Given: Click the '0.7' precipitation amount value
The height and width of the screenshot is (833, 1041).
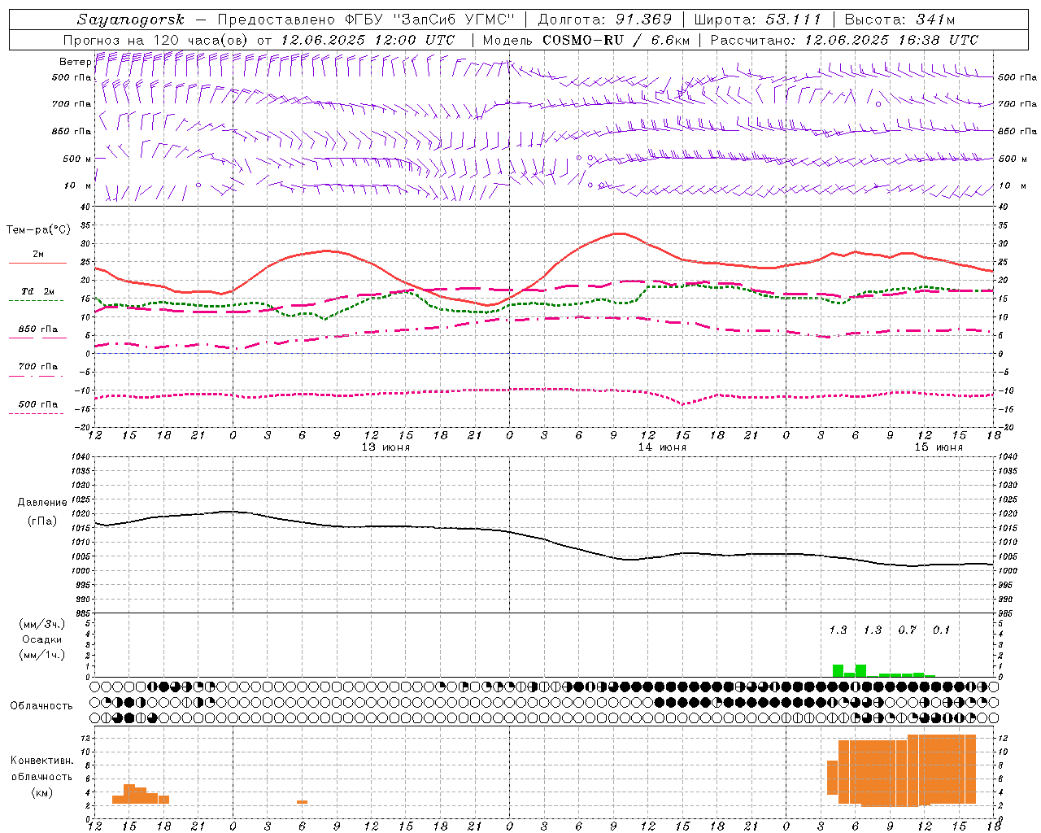Looking at the screenshot, I should pyautogui.click(x=908, y=630).
